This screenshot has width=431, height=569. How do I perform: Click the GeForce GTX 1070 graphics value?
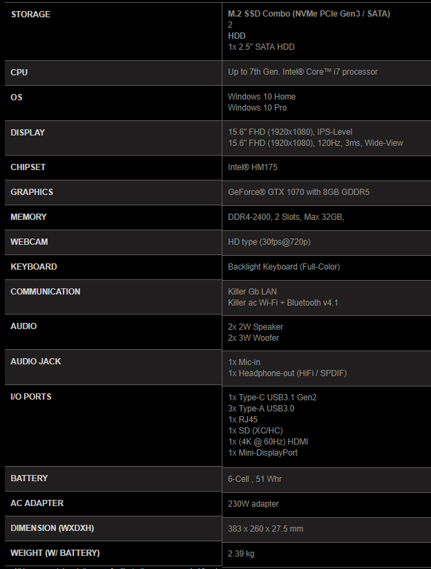[298, 192]
